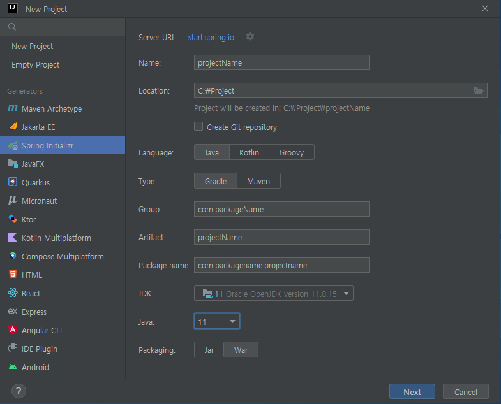Image resolution: width=501 pixels, height=404 pixels.
Task: Select Kotlin as the language
Action: (x=249, y=152)
